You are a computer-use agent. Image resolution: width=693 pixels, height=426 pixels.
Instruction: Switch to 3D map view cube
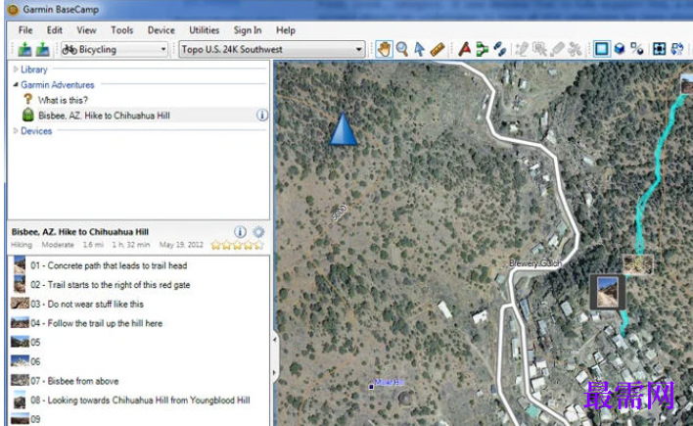[x=620, y=49]
